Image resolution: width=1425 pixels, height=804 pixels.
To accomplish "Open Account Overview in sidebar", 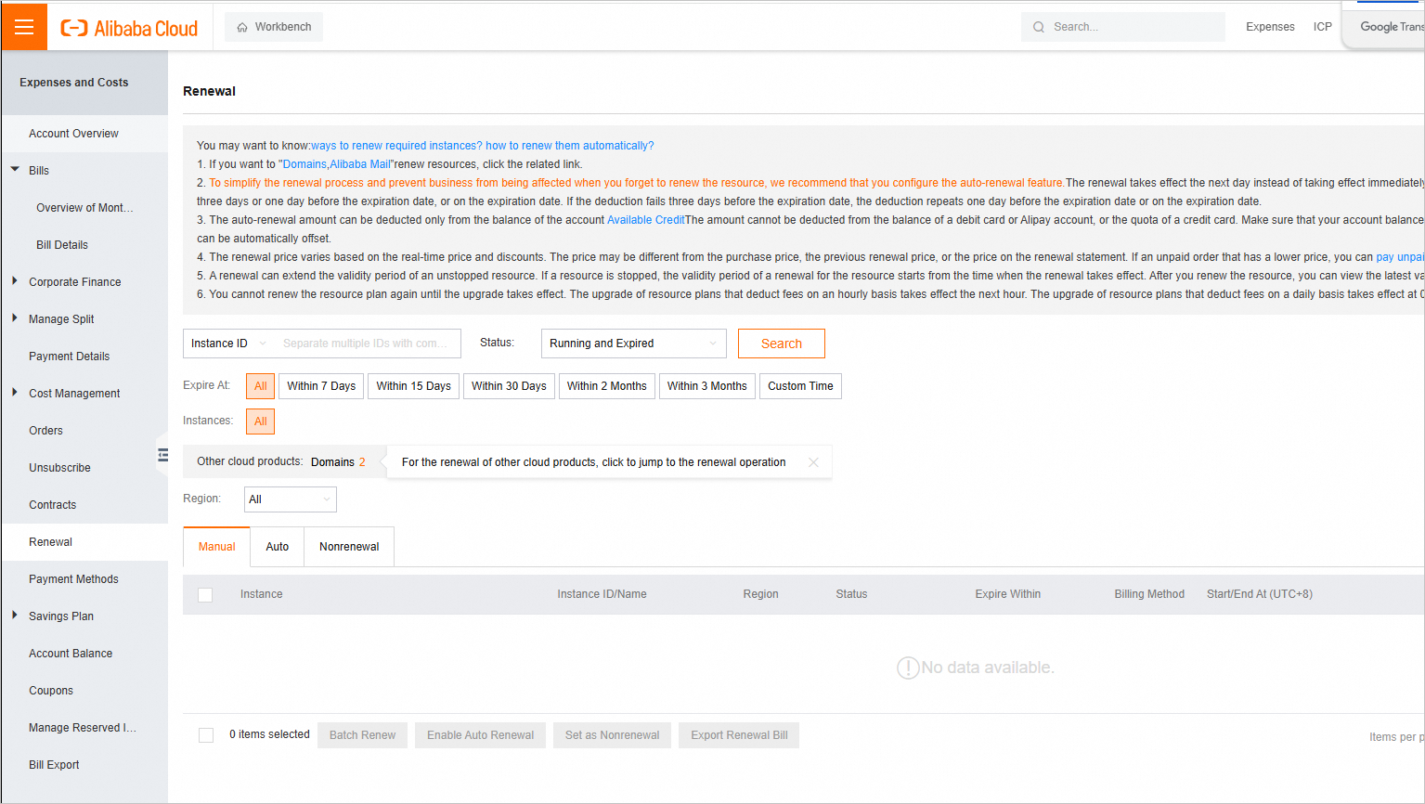I will tap(84, 134).
